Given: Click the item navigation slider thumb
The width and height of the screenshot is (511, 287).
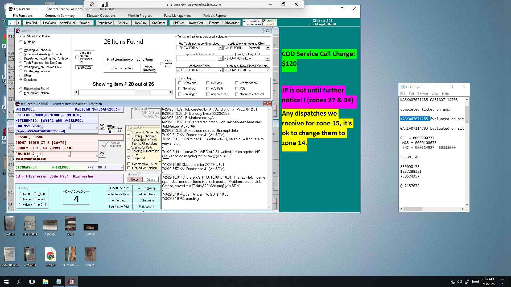Looking at the screenshot, I should pos(142,92).
